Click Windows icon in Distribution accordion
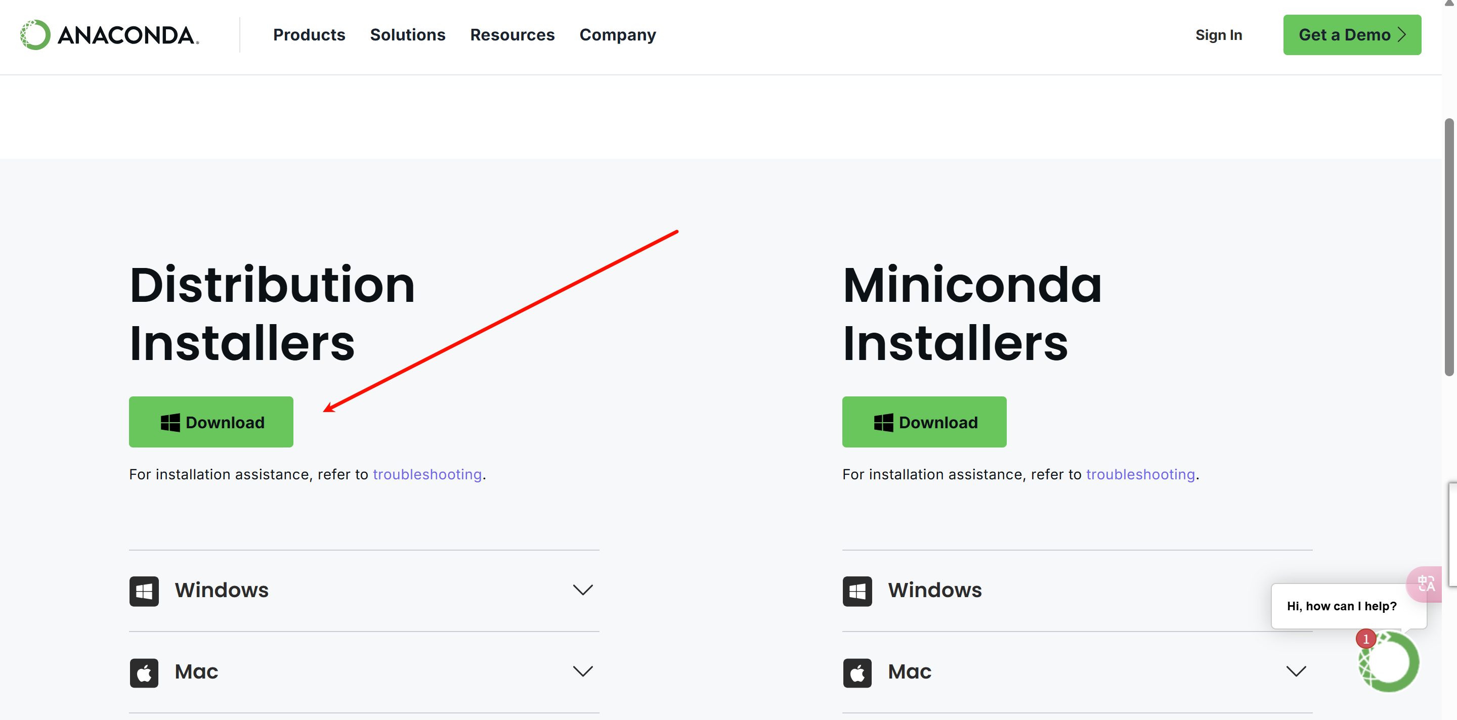This screenshot has height=720, width=1457. coord(144,591)
